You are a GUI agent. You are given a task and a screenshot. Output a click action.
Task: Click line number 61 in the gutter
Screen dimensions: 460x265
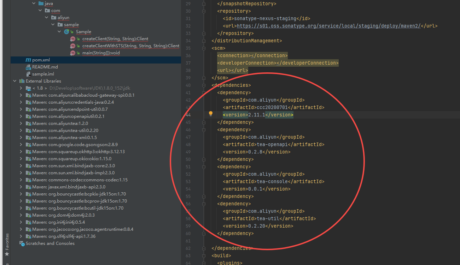tap(188, 241)
